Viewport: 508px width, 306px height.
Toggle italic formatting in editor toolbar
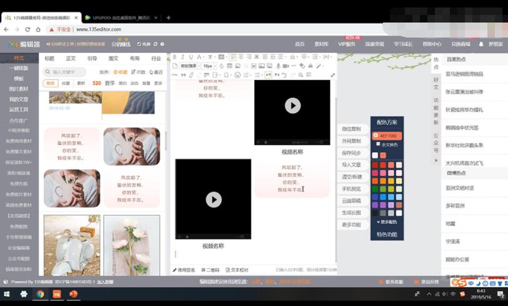(183, 57)
